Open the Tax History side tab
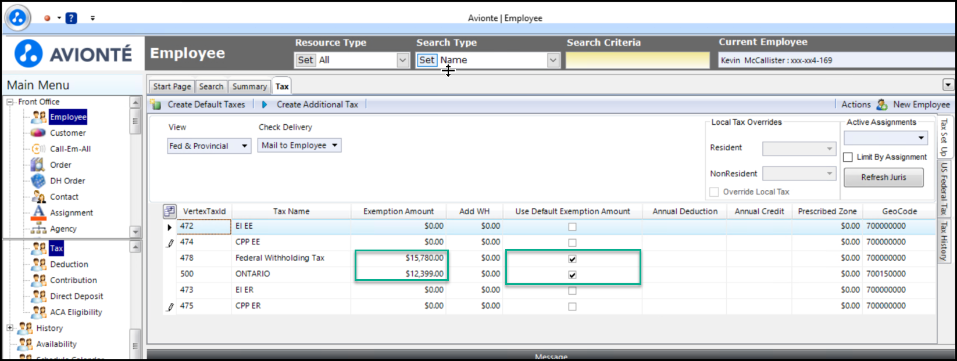The width and height of the screenshot is (957, 361). (x=944, y=240)
